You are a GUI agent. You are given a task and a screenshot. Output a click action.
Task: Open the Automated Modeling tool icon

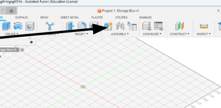coord(50,26)
